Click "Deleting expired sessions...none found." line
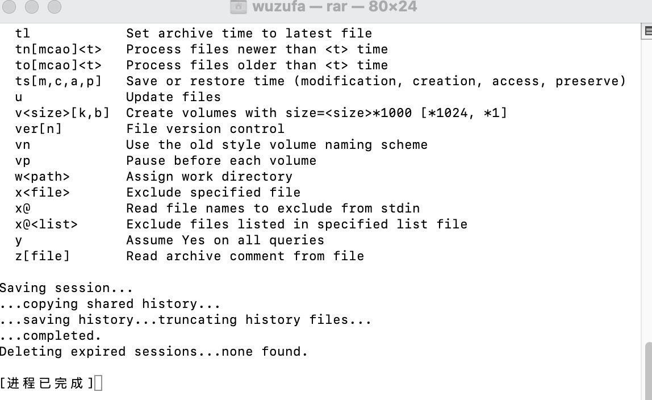Image resolution: width=652 pixels, height=400 pixels. tap(153, 352)
